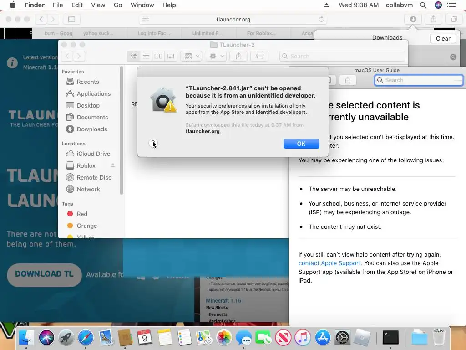This screenshot has width=466, height=350.
Task: Open Music from the Dock
Action: 303,338
